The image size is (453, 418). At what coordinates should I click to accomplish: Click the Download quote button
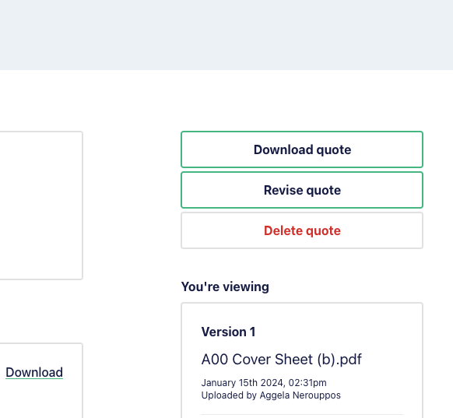coord(302,149)
